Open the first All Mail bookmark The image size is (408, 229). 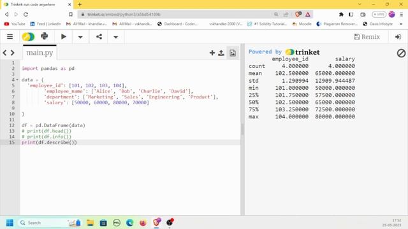click(87, 24)
